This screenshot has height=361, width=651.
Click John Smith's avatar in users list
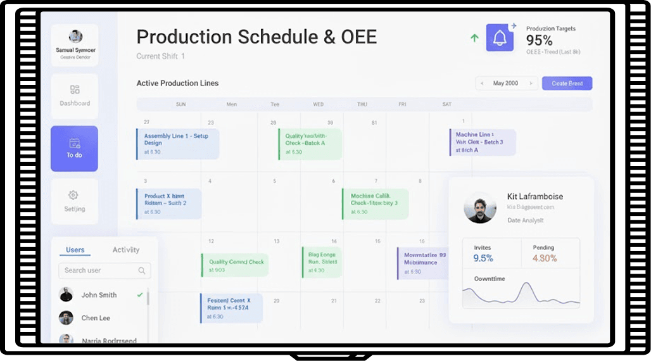pyautogui.click(x=66, y=294)
